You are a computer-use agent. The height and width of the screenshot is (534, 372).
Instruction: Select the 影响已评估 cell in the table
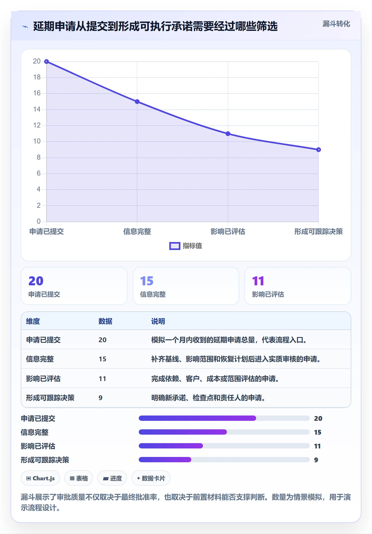43,379
